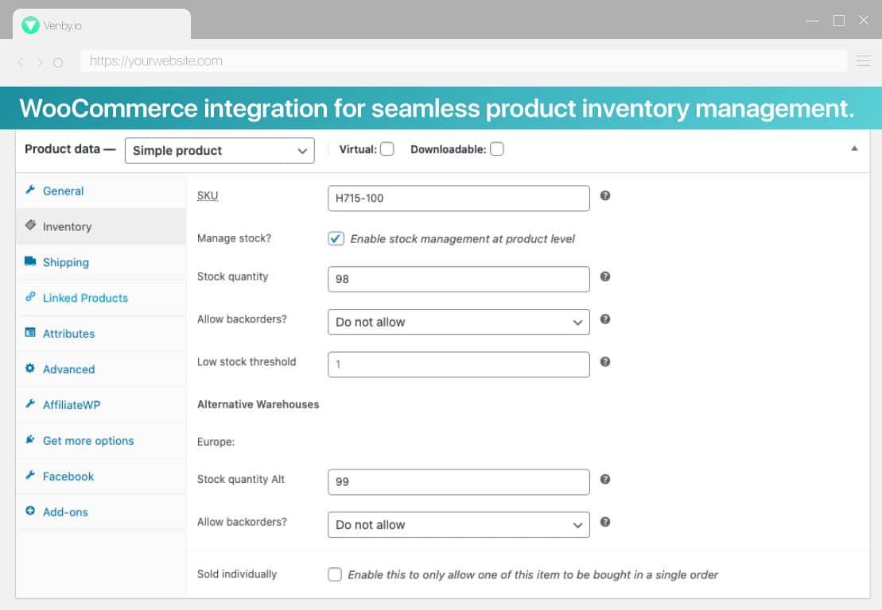Click the Stock quantity Alt input field
This screenshot has width=882, height=610.
point(458,482)
